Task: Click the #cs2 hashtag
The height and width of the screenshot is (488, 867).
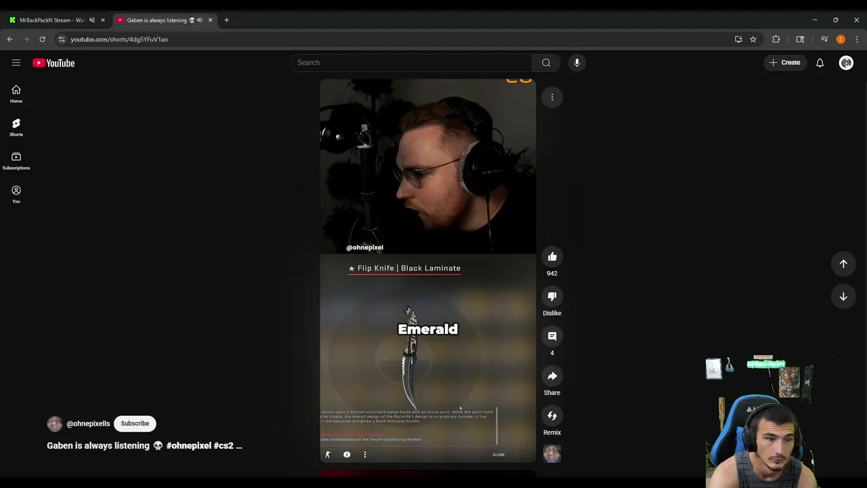Action: click(x=224, y=446)
